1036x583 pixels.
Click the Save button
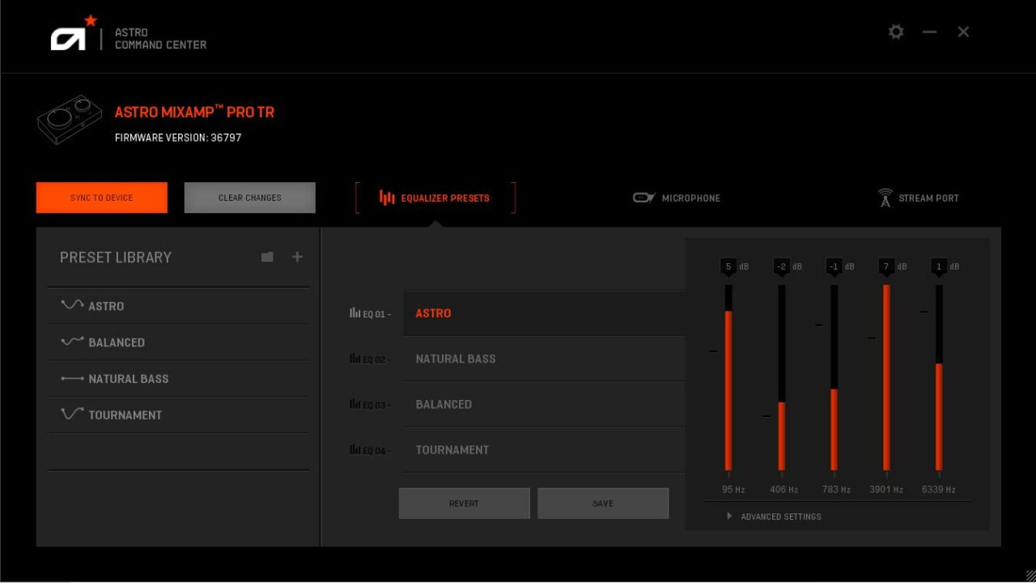point(602,503)
